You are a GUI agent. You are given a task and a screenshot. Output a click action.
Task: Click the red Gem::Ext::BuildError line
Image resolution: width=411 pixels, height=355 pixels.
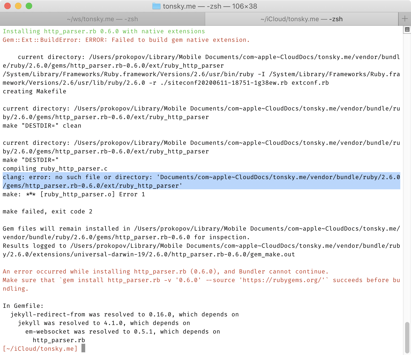pos(126,40)
